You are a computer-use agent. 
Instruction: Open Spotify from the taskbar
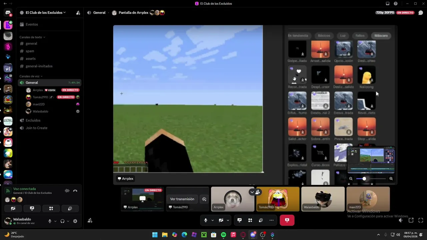point(224,235)
